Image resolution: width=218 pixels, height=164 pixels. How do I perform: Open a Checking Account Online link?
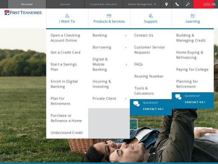coord(65,38)
